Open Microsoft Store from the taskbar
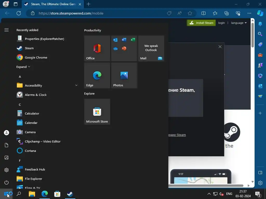The width and height of the screenshot is (266, 199). click(x=57, y=194)
